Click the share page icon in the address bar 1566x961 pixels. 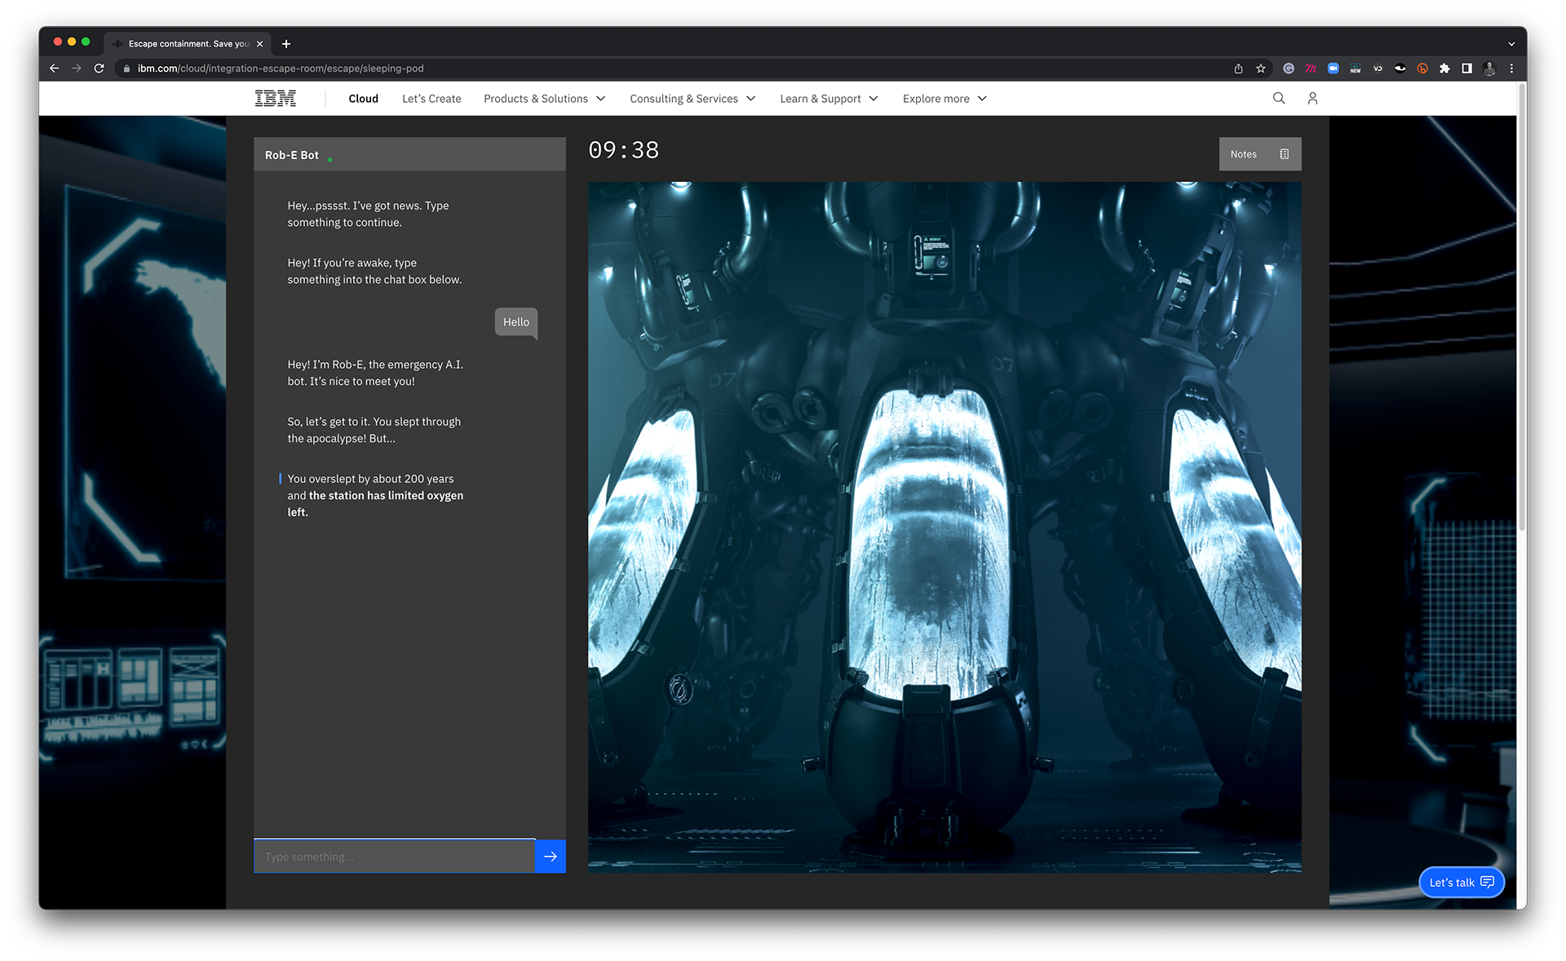coord(1238,69)
